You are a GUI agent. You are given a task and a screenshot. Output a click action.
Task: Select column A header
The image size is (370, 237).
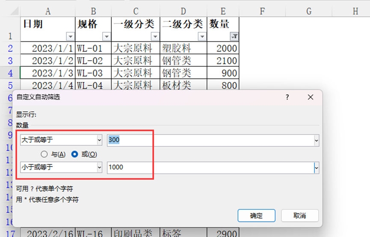tap(47, 11)
